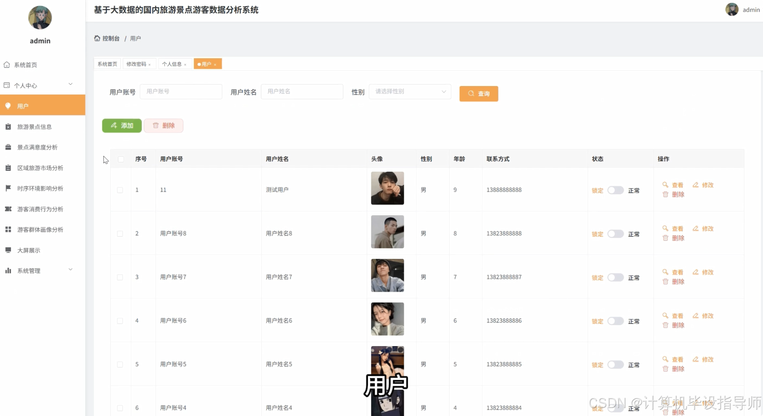Open 区域旅游市场分析 analysis page
Image resolution: width=763 pixels, height=416 pixels.
point(40,168)
